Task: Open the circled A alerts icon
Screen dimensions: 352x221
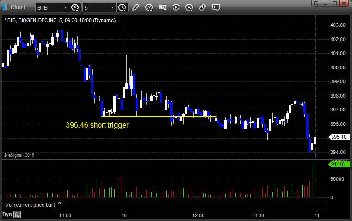Action: pos(189,7)
